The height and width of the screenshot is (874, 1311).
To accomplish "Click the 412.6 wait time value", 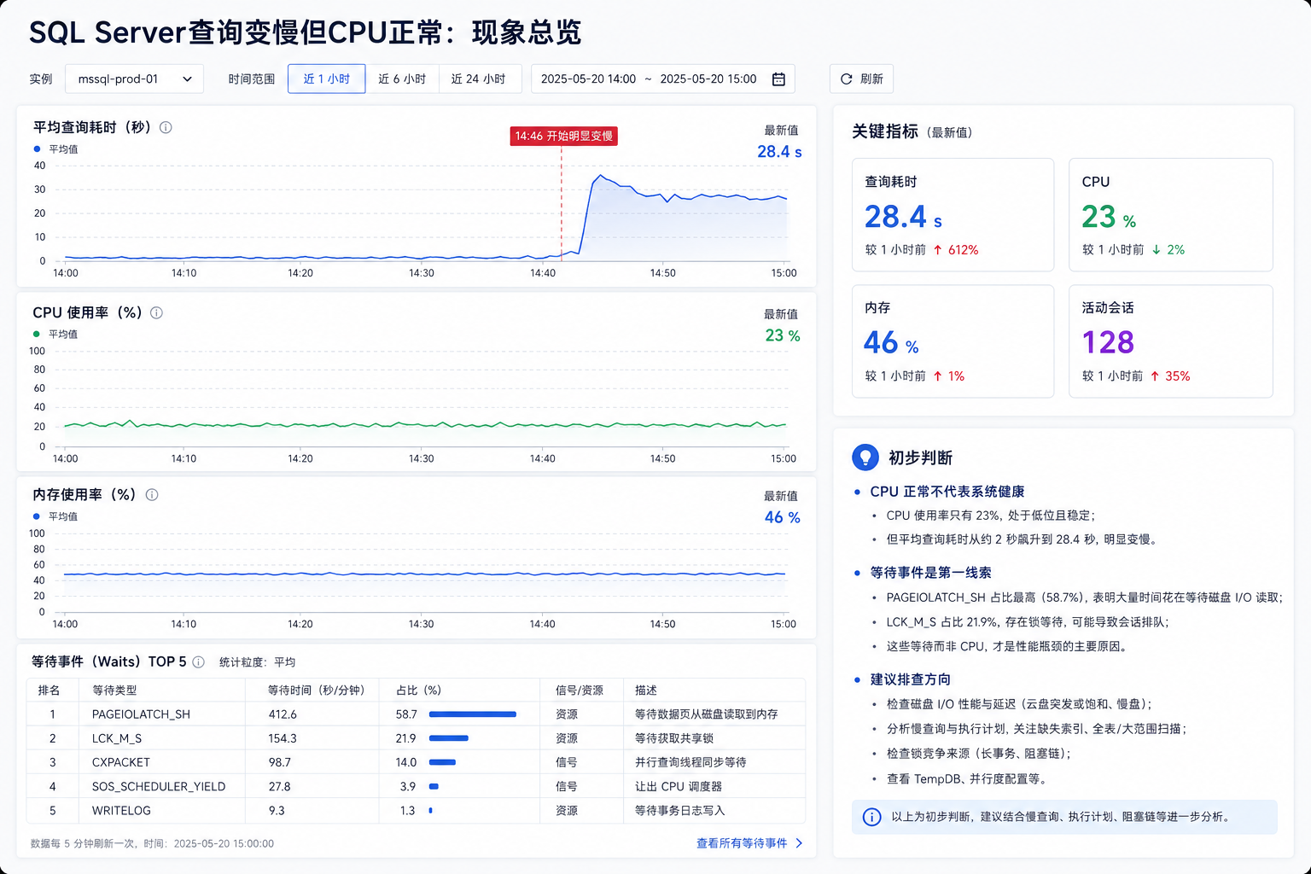I will 283,714.
